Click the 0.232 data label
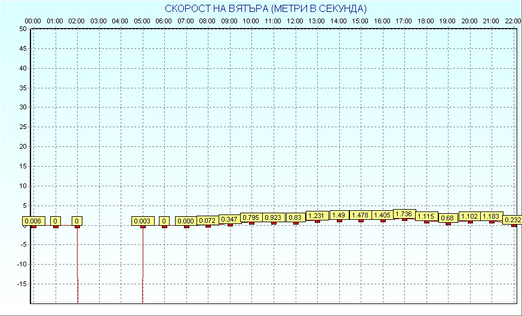The image size is (522, 316). pyautogui.click(x=512, y=220)
